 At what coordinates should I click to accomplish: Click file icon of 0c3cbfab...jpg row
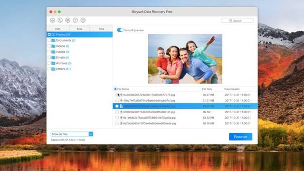click(x=121, y=95)
